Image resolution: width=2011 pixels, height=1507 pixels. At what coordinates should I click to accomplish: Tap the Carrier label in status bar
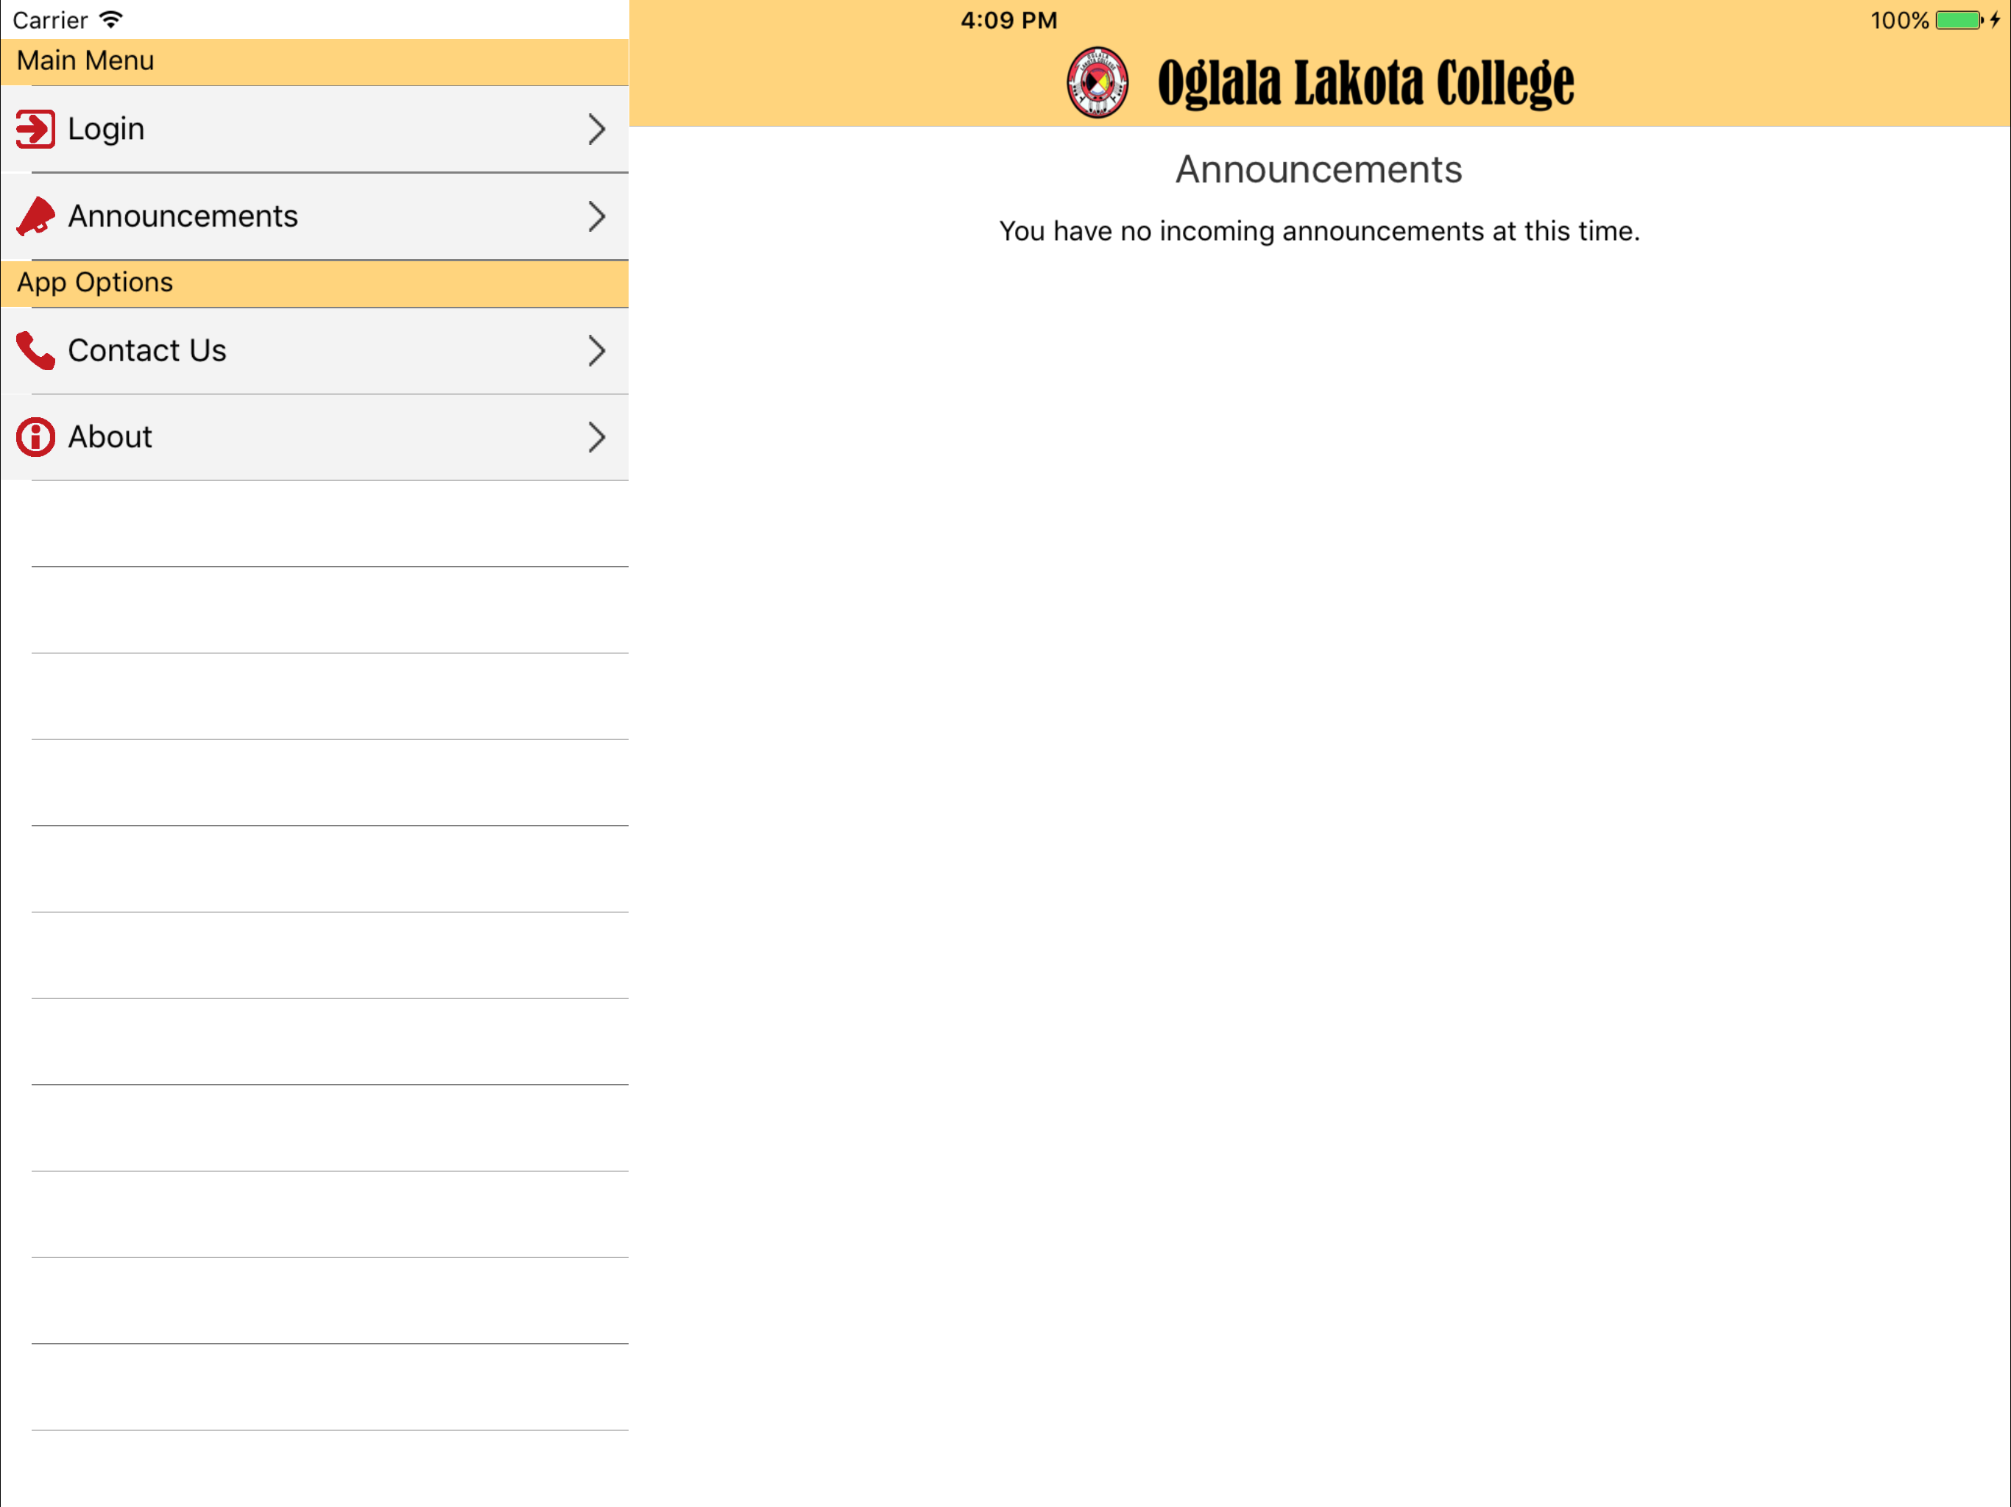pyautogui.click(x=50, y=20)
